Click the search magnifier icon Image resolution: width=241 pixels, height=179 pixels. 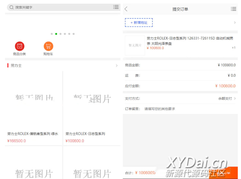[11, 7]
